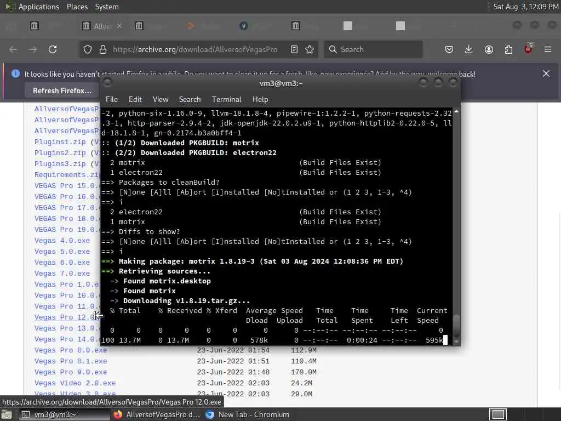Open the Terminal menu in terminal

pos(226,100)
